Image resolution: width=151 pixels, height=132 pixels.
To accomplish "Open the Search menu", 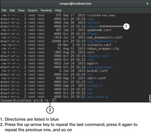I will click(32, 10).
